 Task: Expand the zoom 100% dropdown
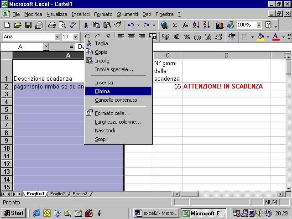[x=259, y=25]
